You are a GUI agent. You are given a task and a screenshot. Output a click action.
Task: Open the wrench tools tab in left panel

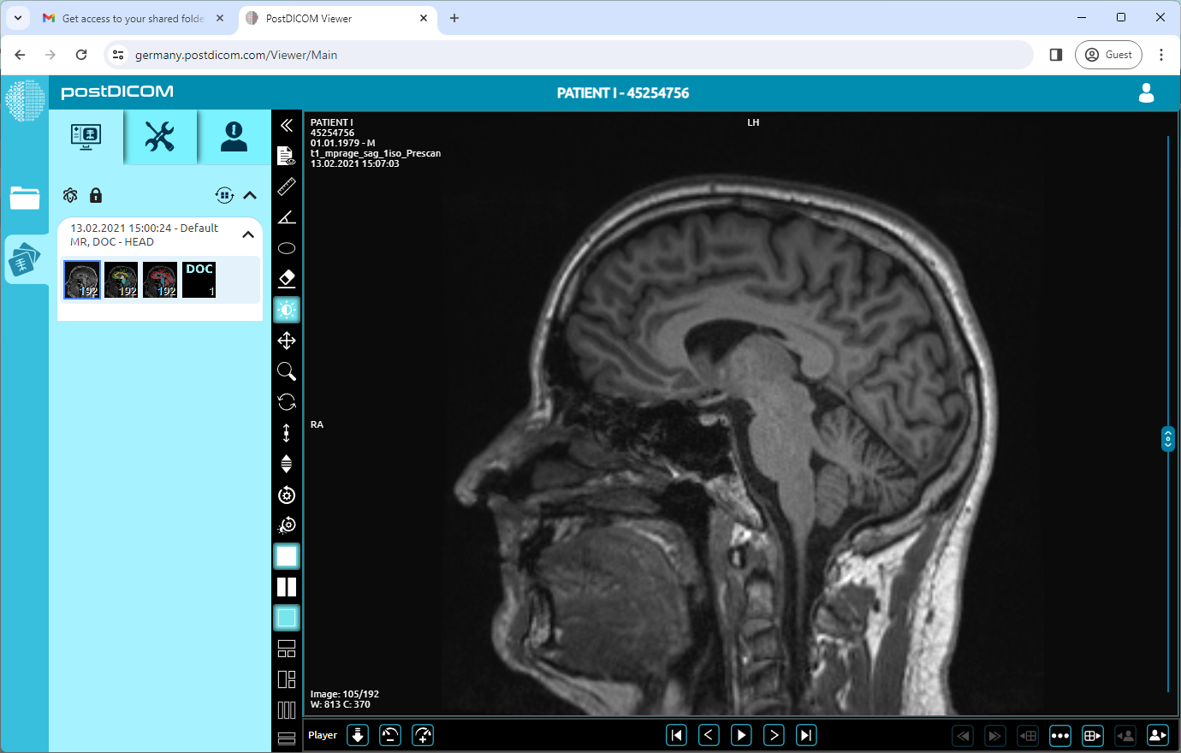click(x=160, y=137)
